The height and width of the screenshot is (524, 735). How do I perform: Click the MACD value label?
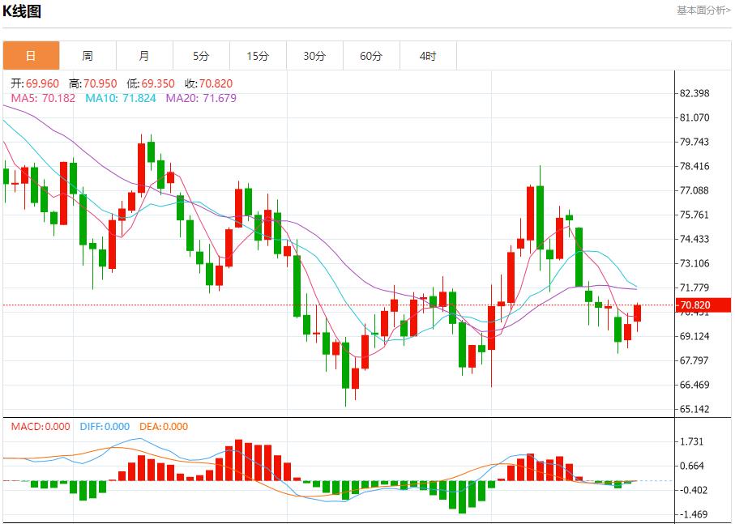coord(40,427)
